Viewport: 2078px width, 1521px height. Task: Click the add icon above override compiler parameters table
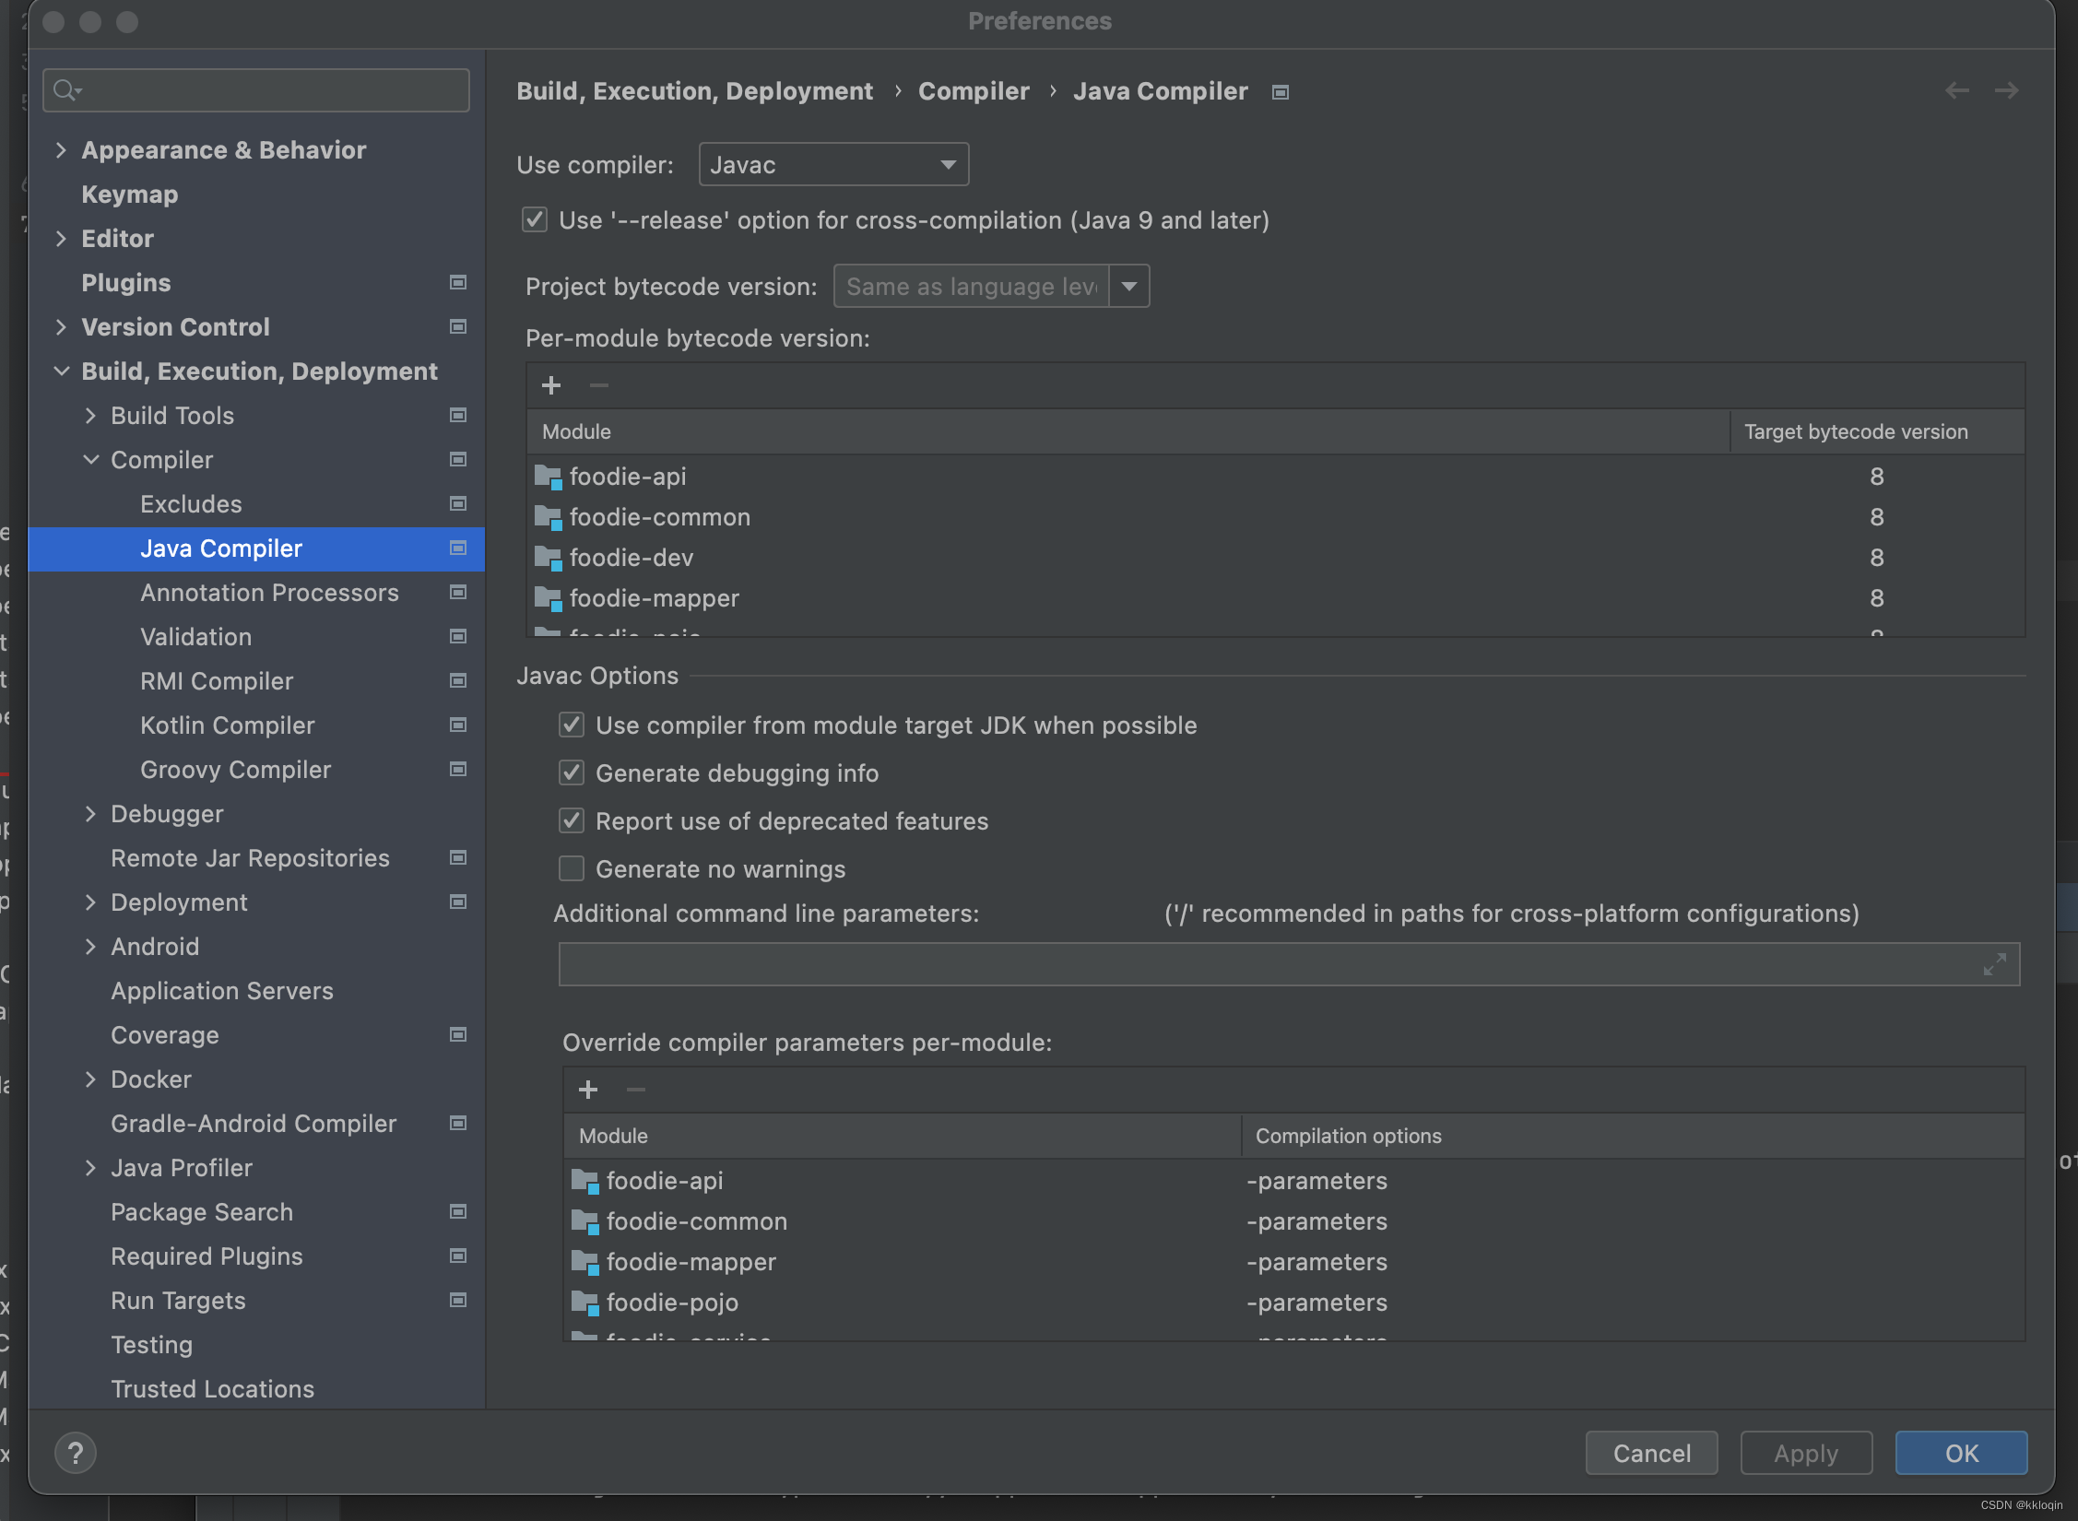click(588, 1090)
